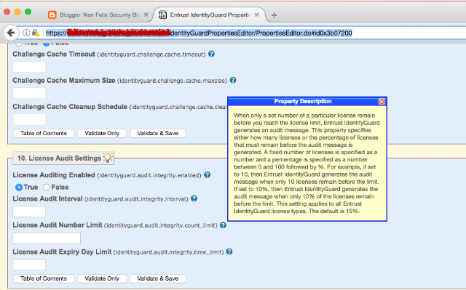Screen dimensions: 466x290
Task: Click Table of Contents under Challenge Cache section
Action: pos(44,133)
